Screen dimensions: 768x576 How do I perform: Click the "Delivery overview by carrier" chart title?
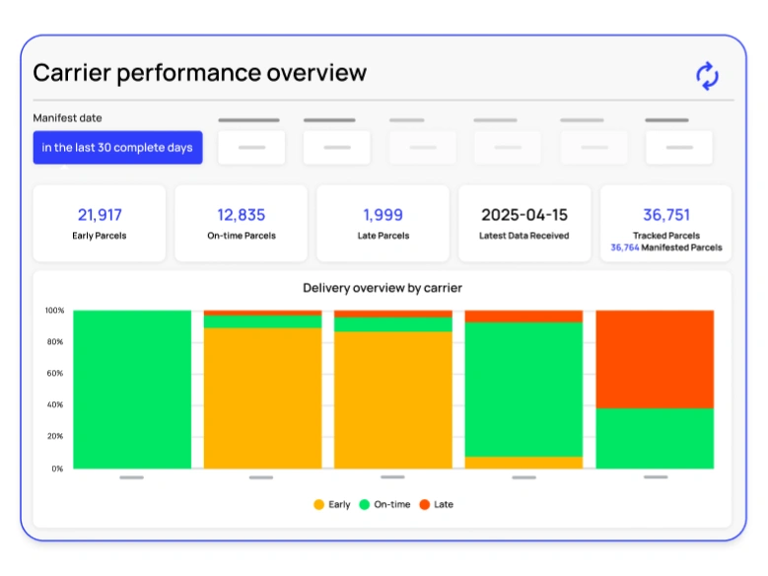point(383,288)
